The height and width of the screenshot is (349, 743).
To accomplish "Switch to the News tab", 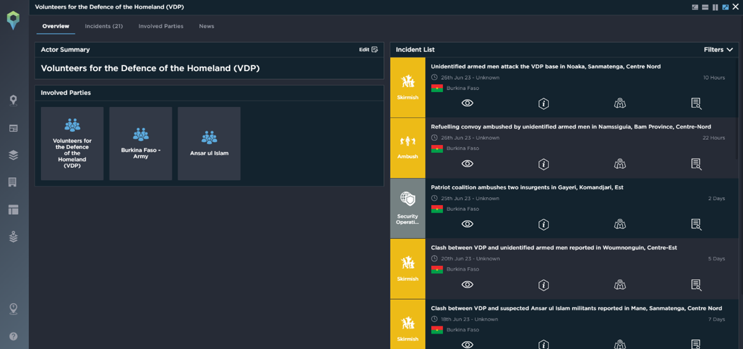I will point(206,26).
